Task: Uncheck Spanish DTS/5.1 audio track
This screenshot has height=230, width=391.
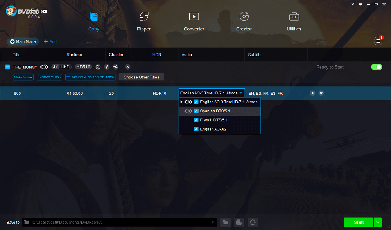Action: click(196, 111)
